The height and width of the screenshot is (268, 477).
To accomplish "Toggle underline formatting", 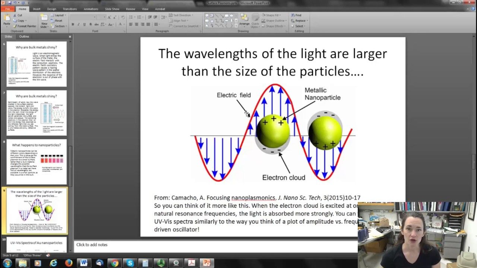I will point(85,24).
